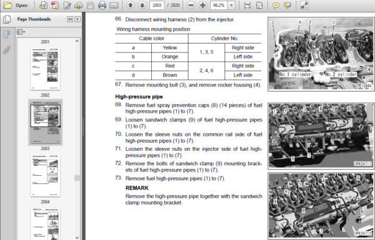This screenshot has height=240, width=375.
Task: Click the Open folder icon
Action: (7, 5)
